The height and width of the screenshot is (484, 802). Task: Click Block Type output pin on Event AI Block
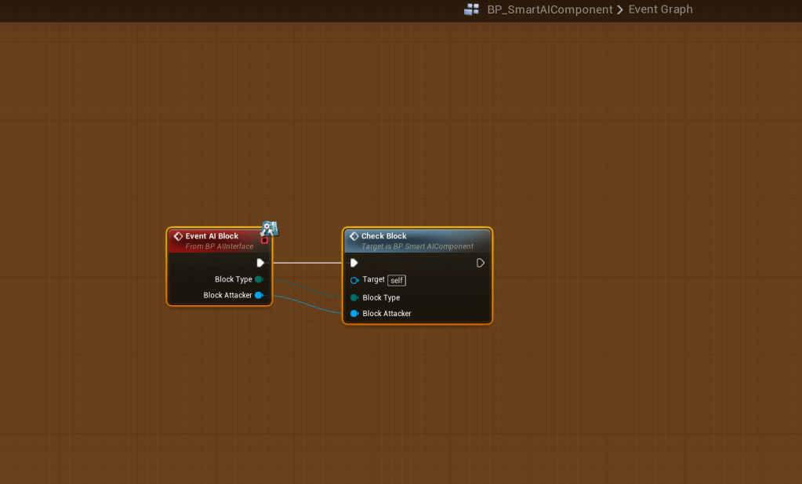pyautogui.click(x=259, y=279)
